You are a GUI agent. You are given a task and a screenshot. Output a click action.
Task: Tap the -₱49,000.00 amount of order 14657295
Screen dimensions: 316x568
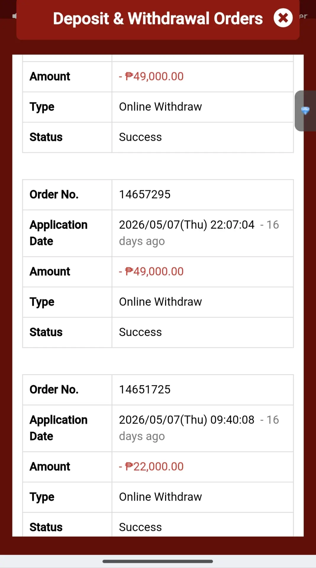click(151, 271)
